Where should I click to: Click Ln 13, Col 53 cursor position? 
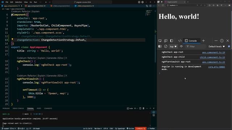coord(88,129)
